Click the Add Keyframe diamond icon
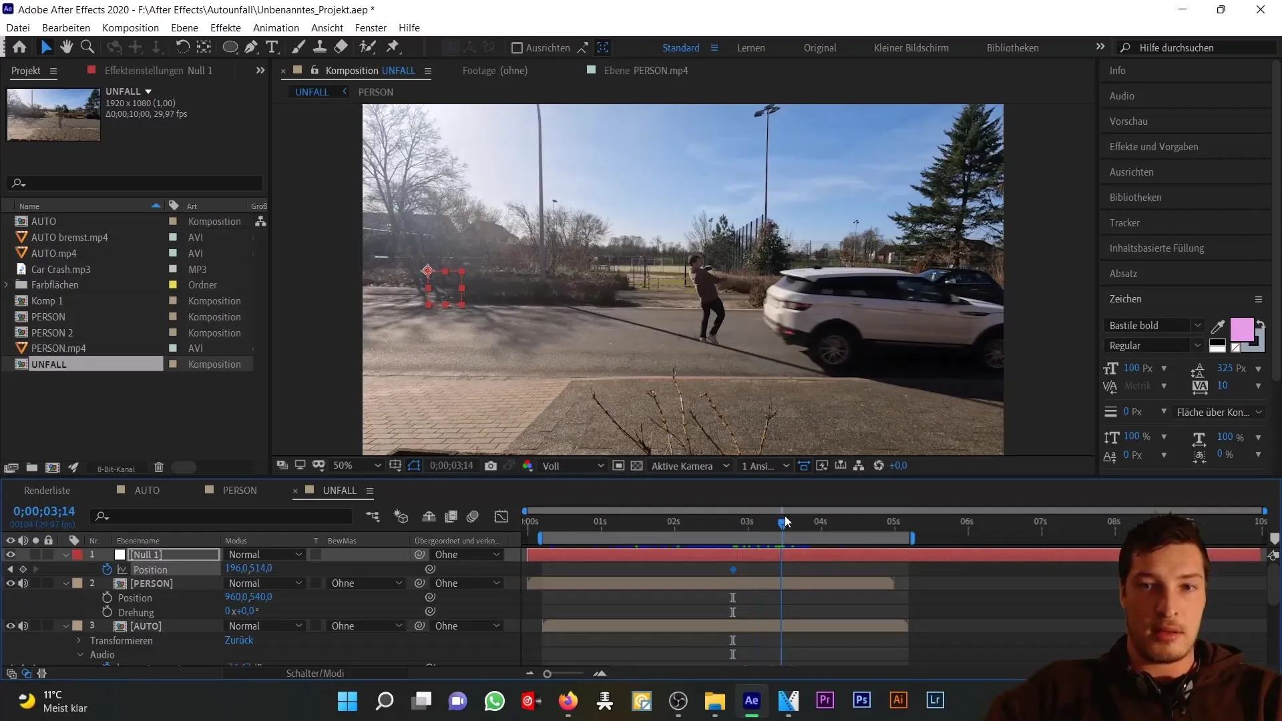 click(23, 569)
